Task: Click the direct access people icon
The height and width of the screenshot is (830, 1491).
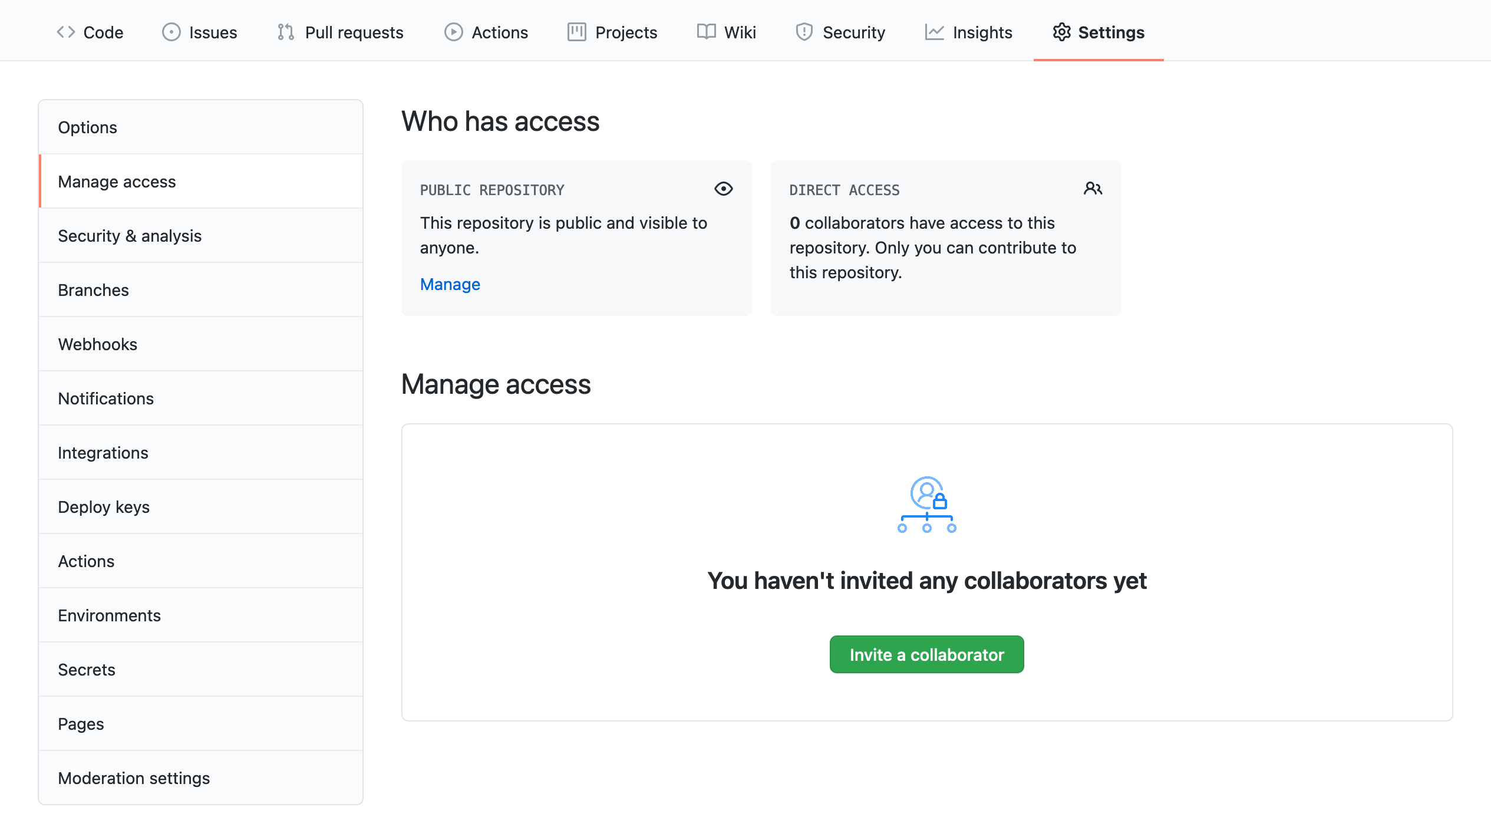Action: (x=1093, y=189)
